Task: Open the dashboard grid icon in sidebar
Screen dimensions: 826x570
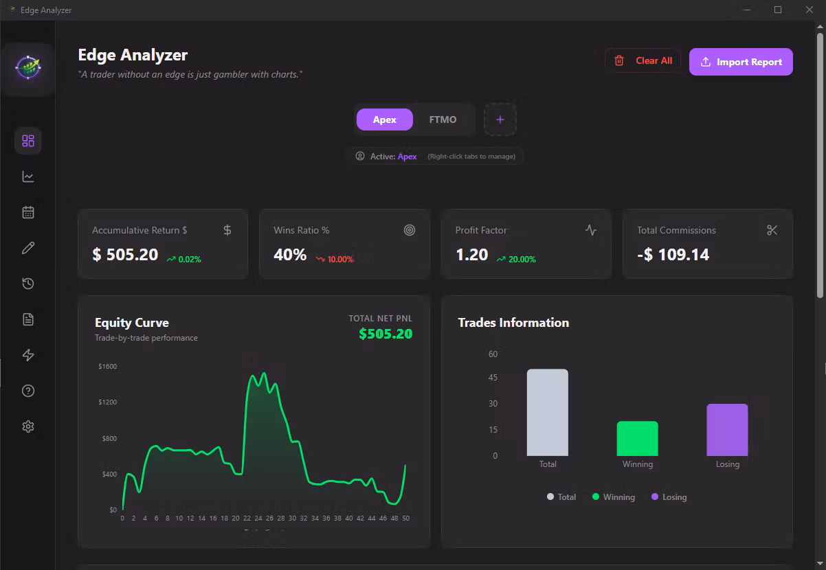Action: tap(28, 141)
